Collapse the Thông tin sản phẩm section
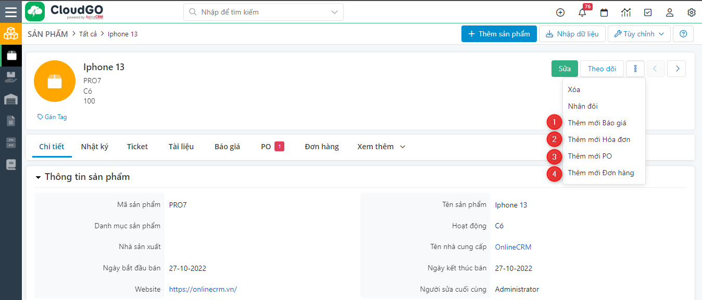This screenshot has width=702, height=300. (37, 177)
